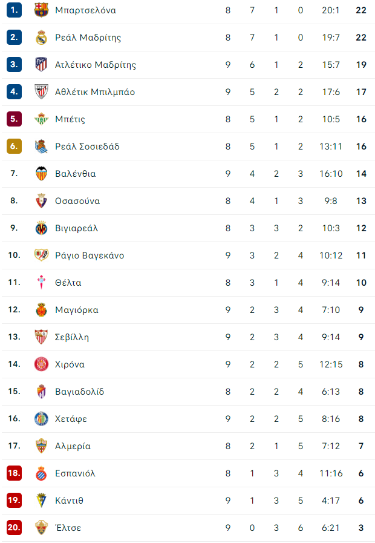Click the Barcelona club crest icon
The image size is (375, 543).
pos(41,10)
